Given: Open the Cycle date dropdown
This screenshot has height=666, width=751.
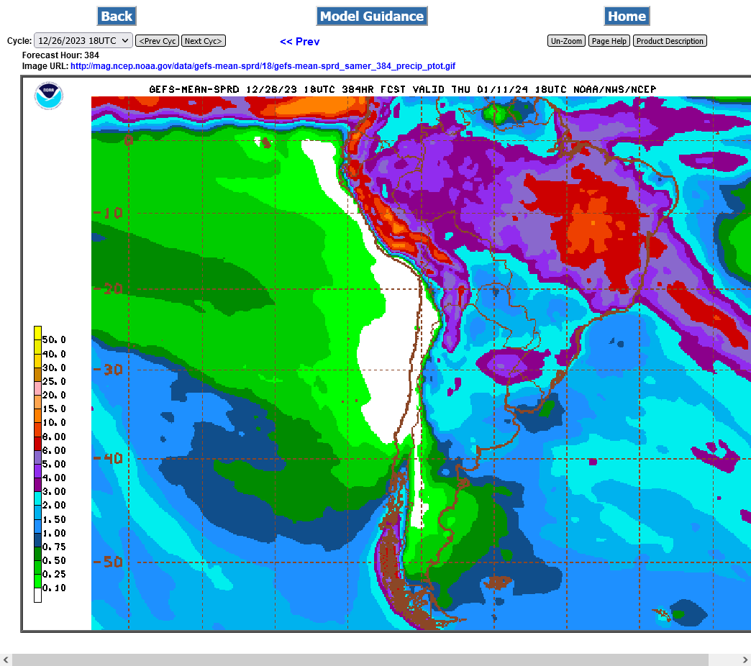Looking at the screenshot, I should click(83, 41).
